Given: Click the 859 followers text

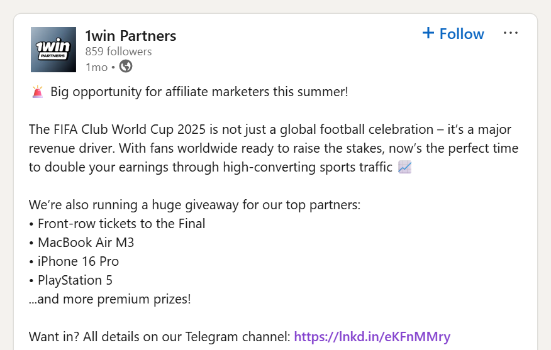Looking at the screenshot, I should pos(118,52).
